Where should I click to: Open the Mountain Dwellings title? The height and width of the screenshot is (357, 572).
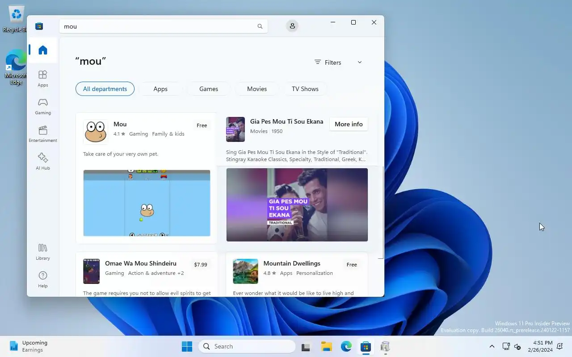click(292, 263)
